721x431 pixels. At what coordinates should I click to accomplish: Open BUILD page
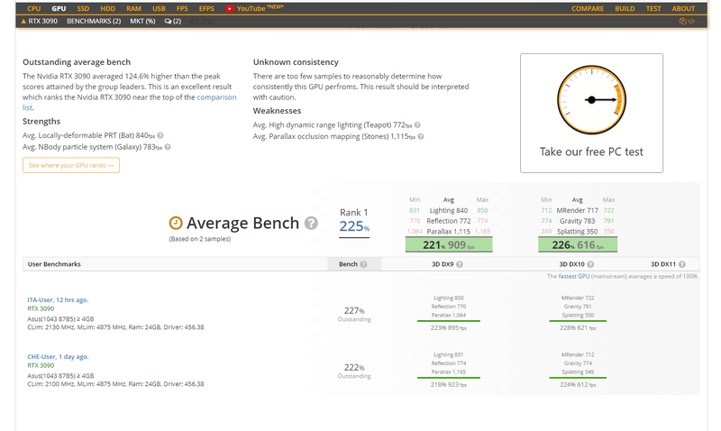click(625, 8)
